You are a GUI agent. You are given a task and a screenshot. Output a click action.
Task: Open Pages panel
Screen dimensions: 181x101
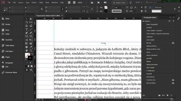[x=8, y=57]
